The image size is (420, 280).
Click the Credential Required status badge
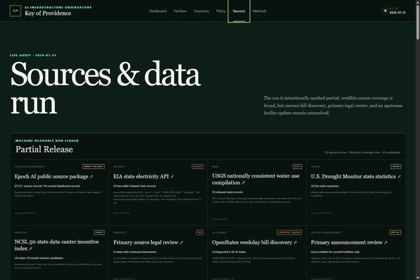(x=289, y=233)
